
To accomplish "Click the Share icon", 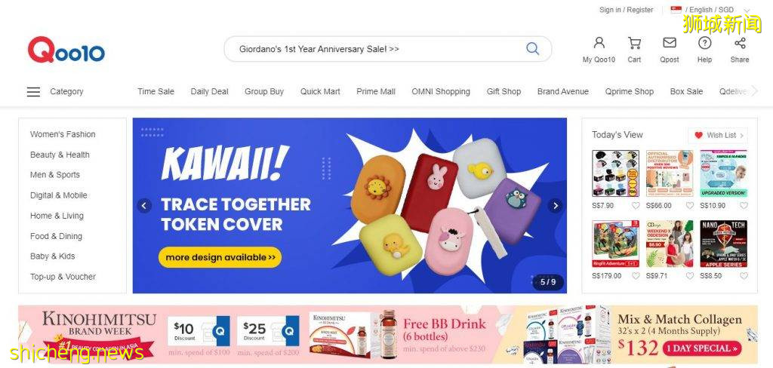I will [x=740, y=43].
